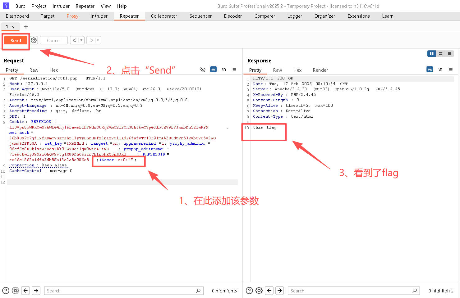
Task: Switch to Decoder tab
Action: tap(233, 16)
